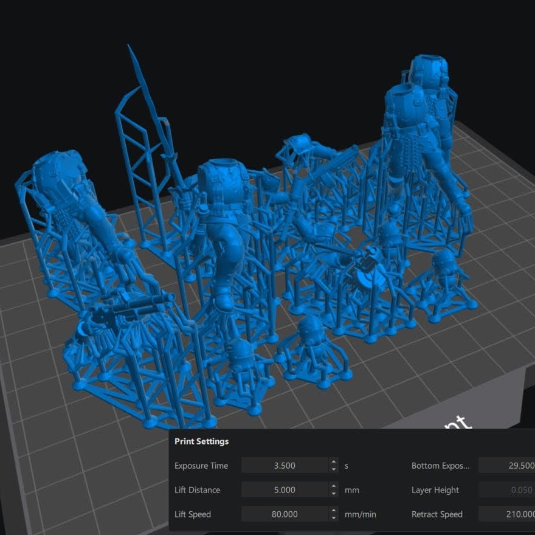Viewport: 535px width, 535px height.
Task: Decrease Exposure Time with the down arrow
Action: tap(334, 469)
